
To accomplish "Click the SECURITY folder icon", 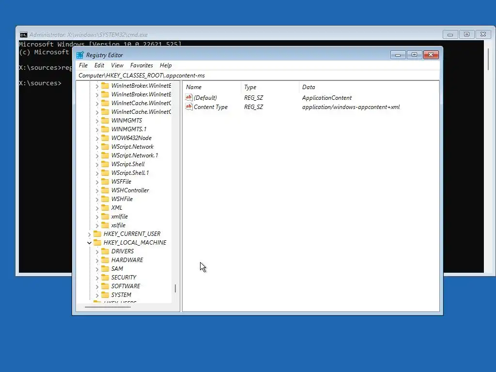I will 105,277.
